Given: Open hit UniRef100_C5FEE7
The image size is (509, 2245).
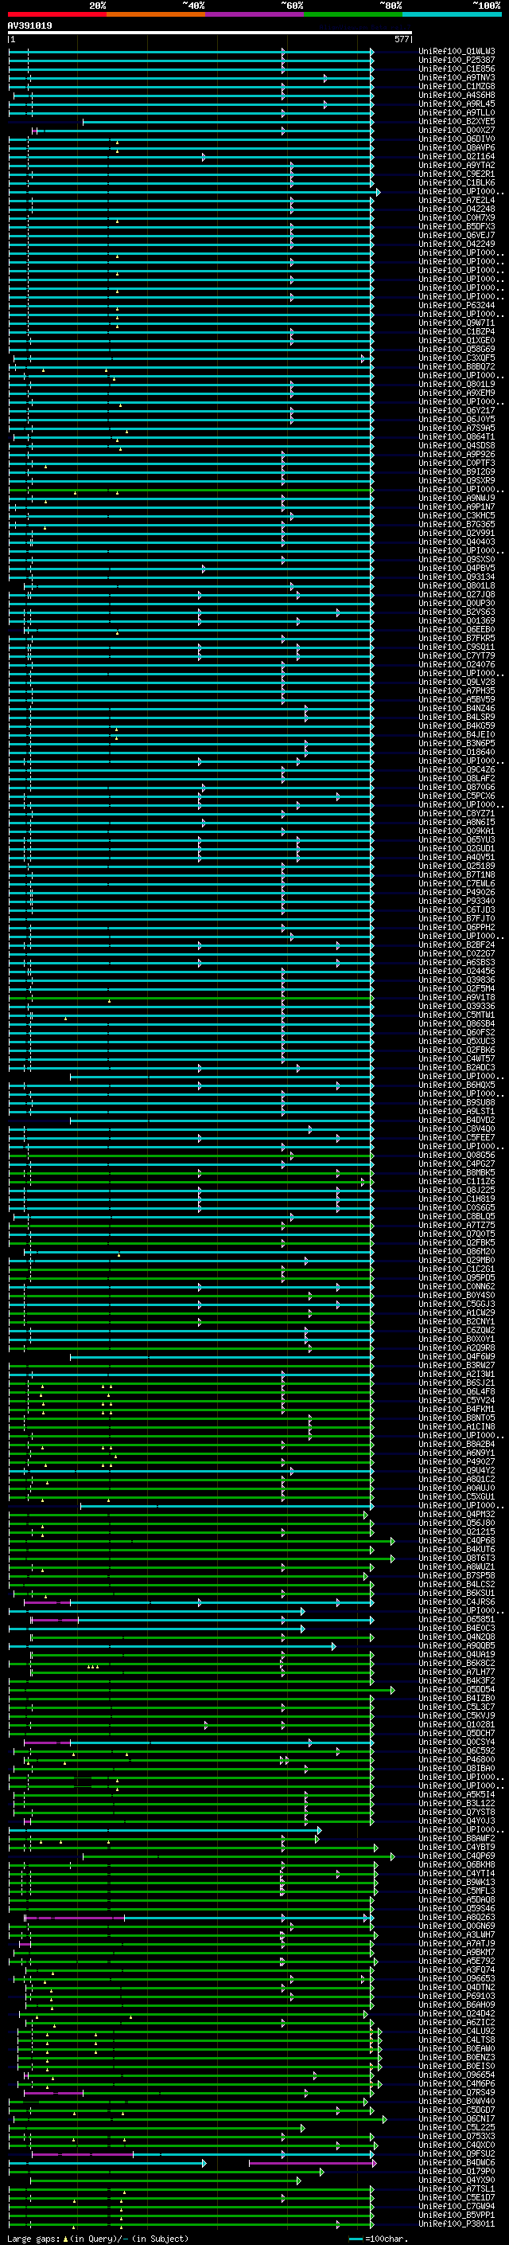Looking at the screenshot, I should click(x=457, y=1137).
